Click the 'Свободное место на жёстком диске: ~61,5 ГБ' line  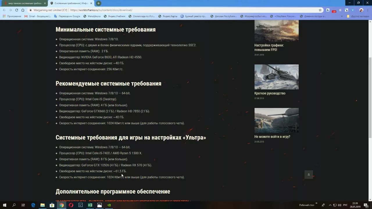click(x=93, y=171)
